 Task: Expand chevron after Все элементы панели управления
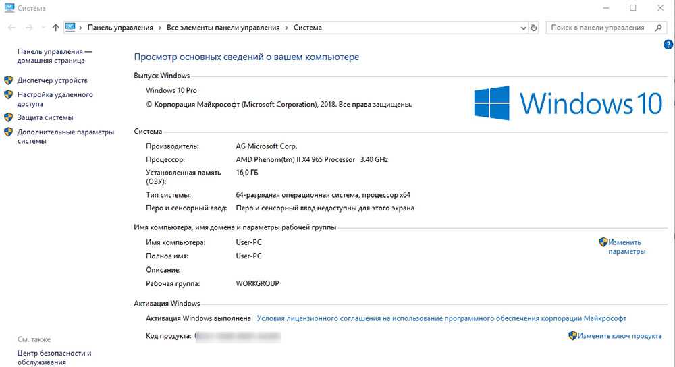coord(286,28)
